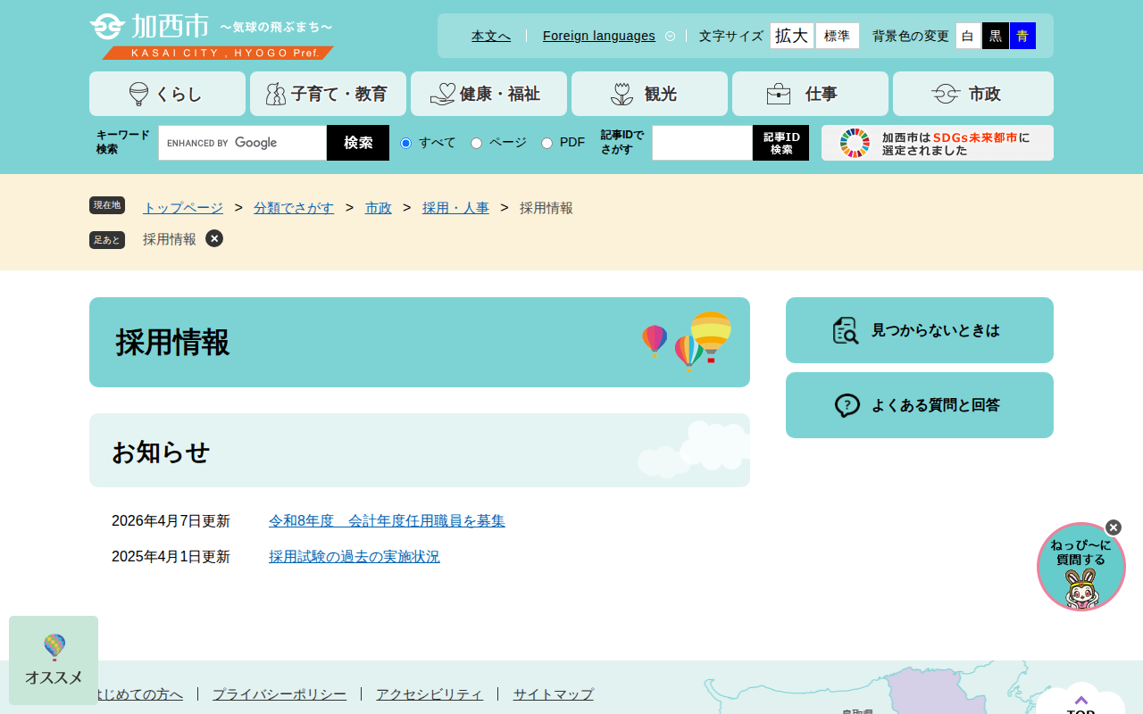
Task: Click the question bubble icon in よくある質問と回答
Action: (x=847, y=405)
